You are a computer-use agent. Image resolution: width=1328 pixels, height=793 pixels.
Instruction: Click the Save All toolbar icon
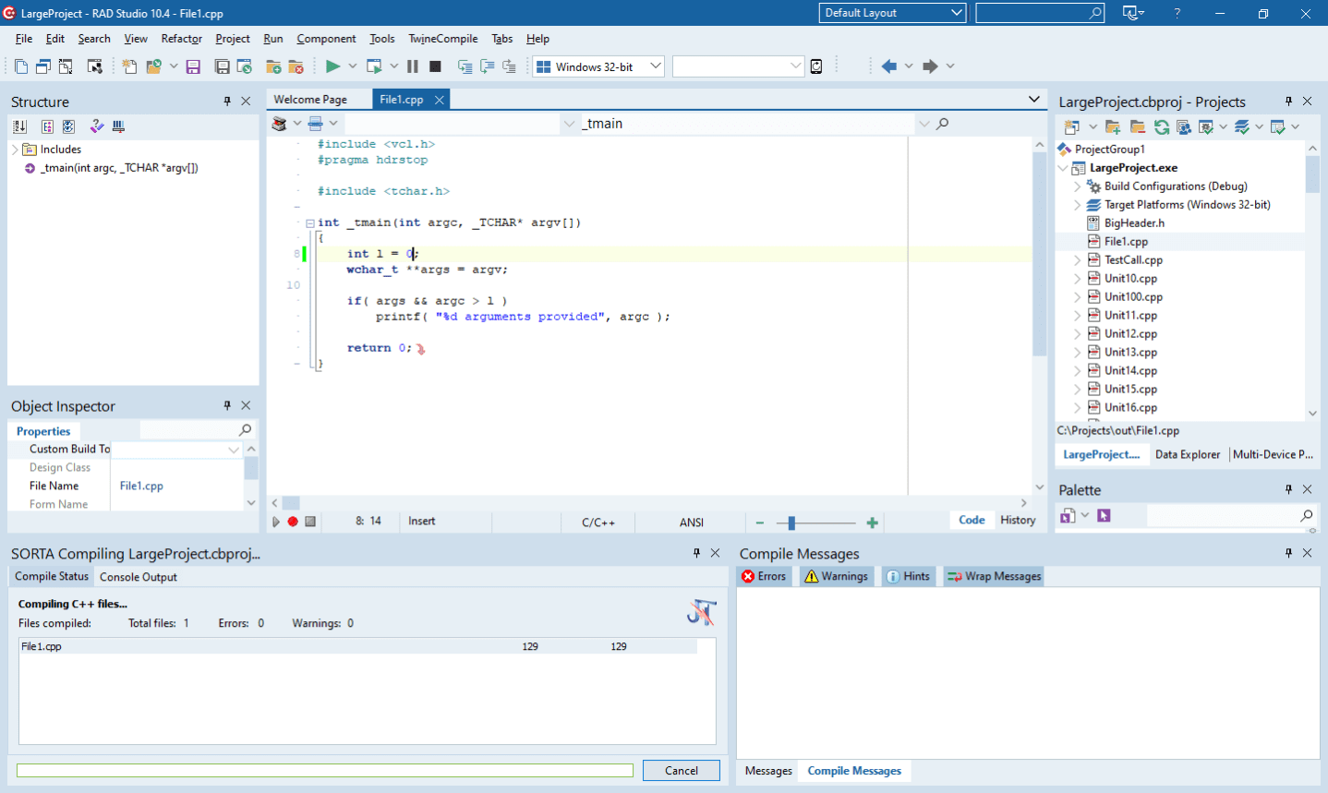[222, 66]
